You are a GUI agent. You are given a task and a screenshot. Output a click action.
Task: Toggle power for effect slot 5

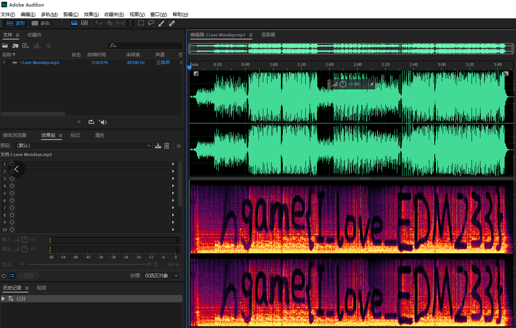(x=12, y=193)
